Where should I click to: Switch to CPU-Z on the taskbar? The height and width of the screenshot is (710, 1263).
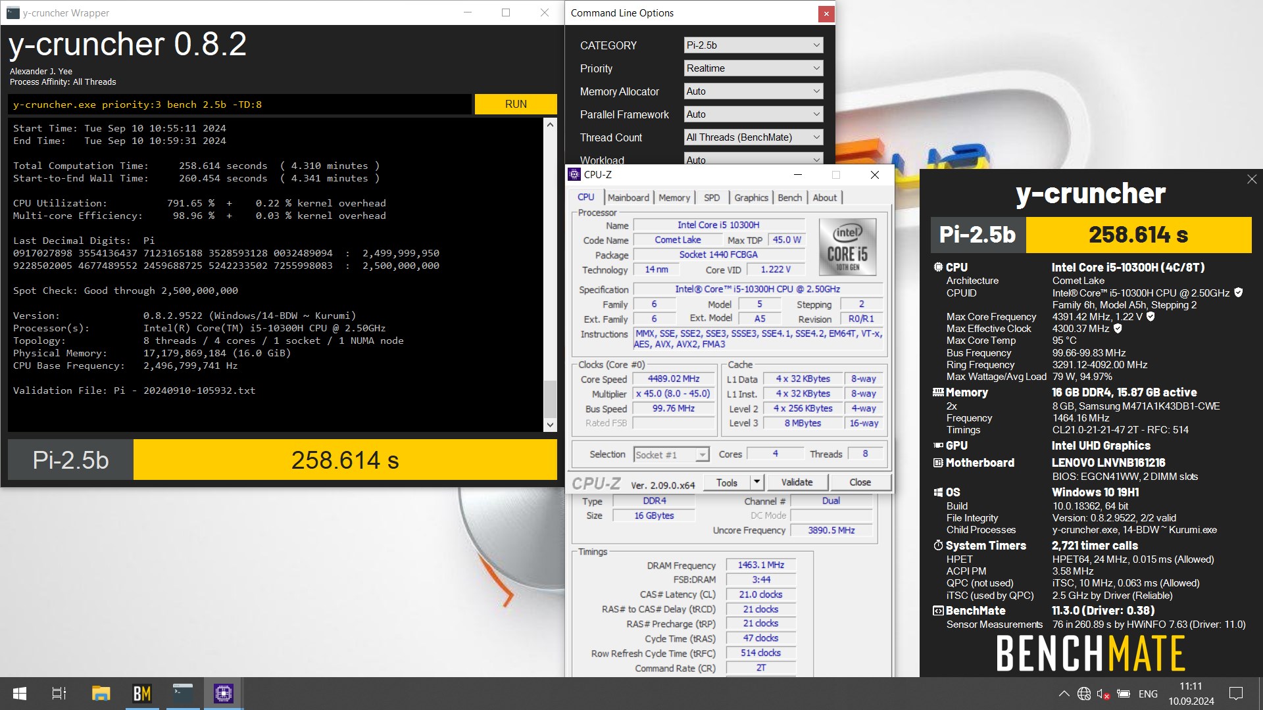[224, 694]
